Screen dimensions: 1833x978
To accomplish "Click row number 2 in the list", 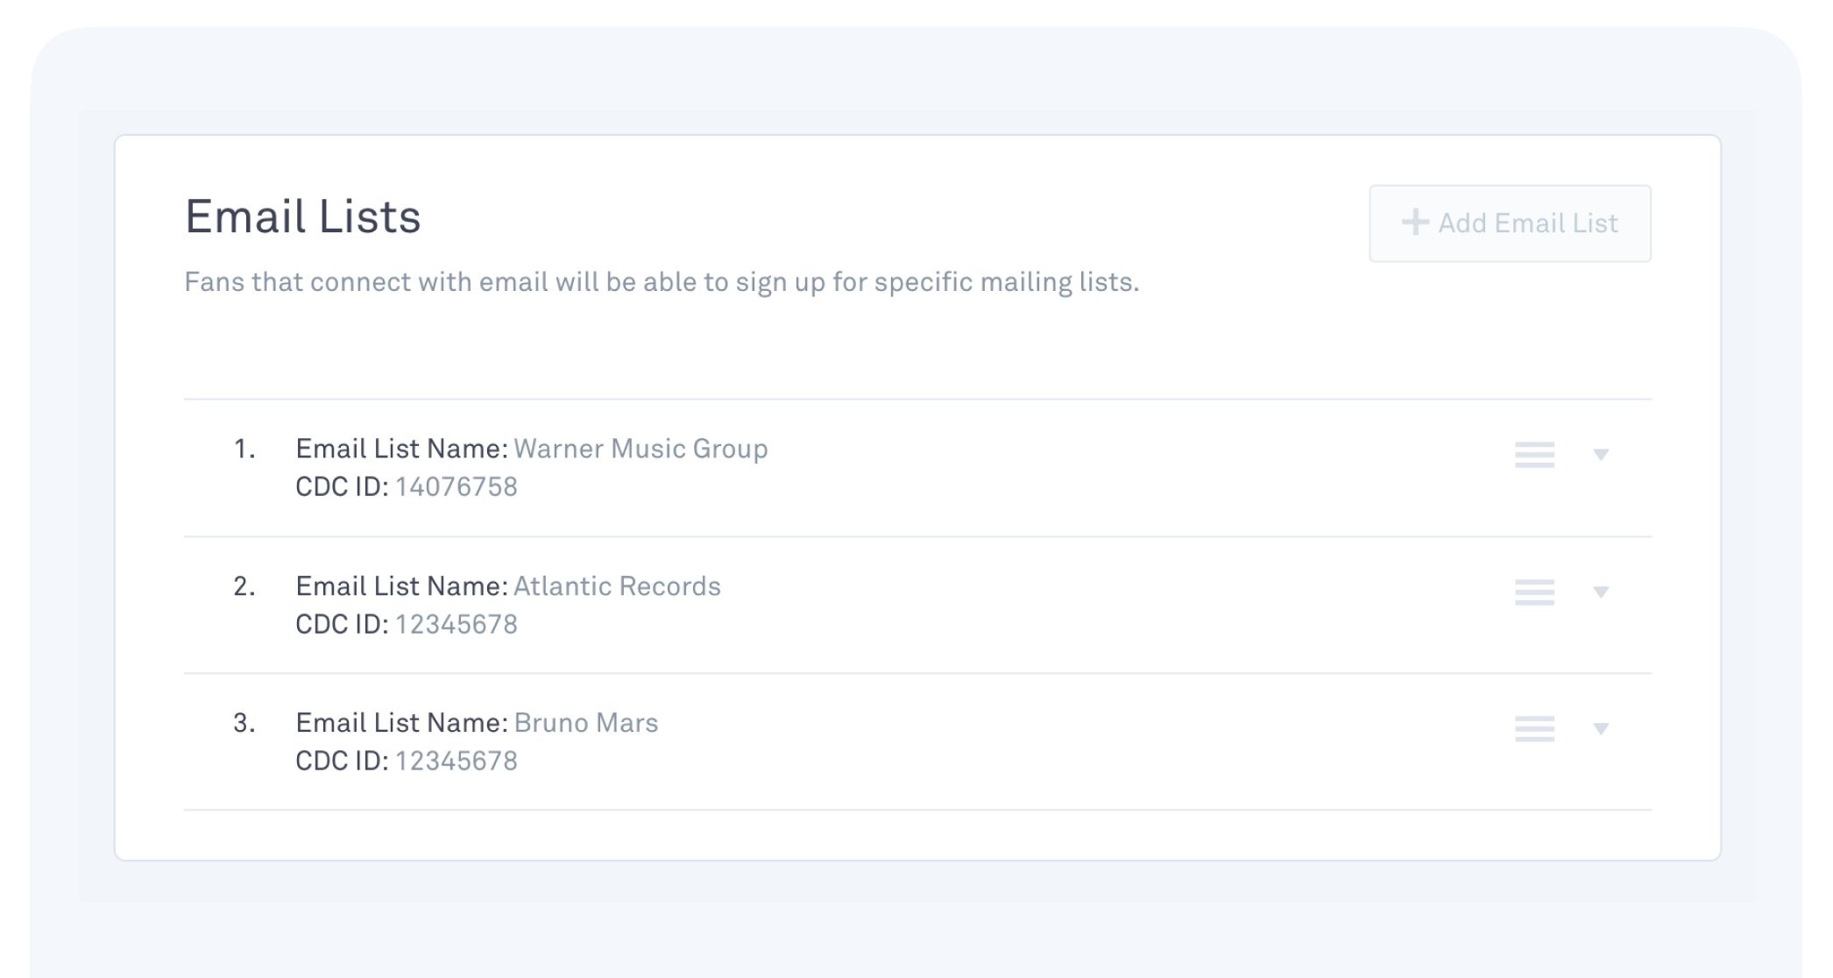I will click(244, 586).
